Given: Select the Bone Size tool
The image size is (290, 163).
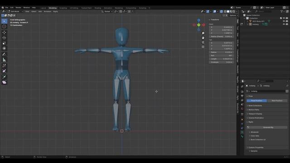Looking at the screenshot, I should pyautogui.click(x=4, y=71).
